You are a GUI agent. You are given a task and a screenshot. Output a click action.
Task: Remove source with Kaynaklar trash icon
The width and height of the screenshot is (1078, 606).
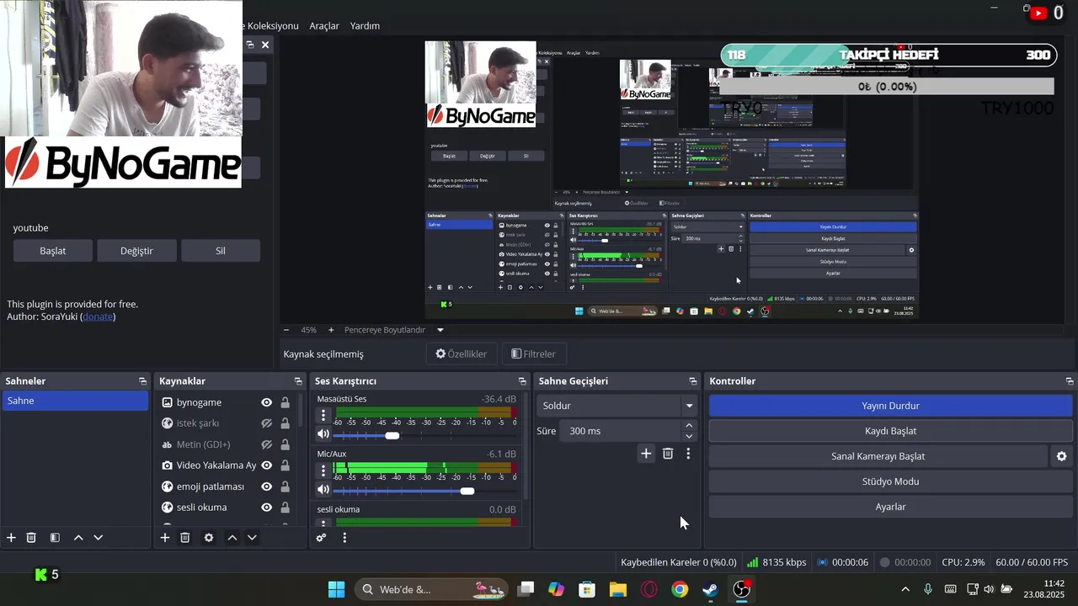point(185,538)
